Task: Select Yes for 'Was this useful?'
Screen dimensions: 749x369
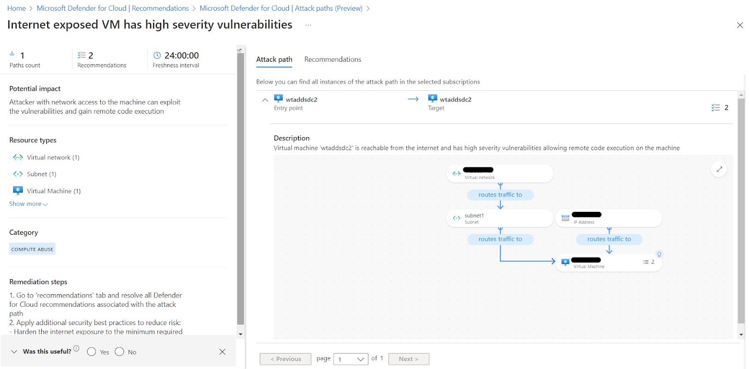Action: (92, 352)
